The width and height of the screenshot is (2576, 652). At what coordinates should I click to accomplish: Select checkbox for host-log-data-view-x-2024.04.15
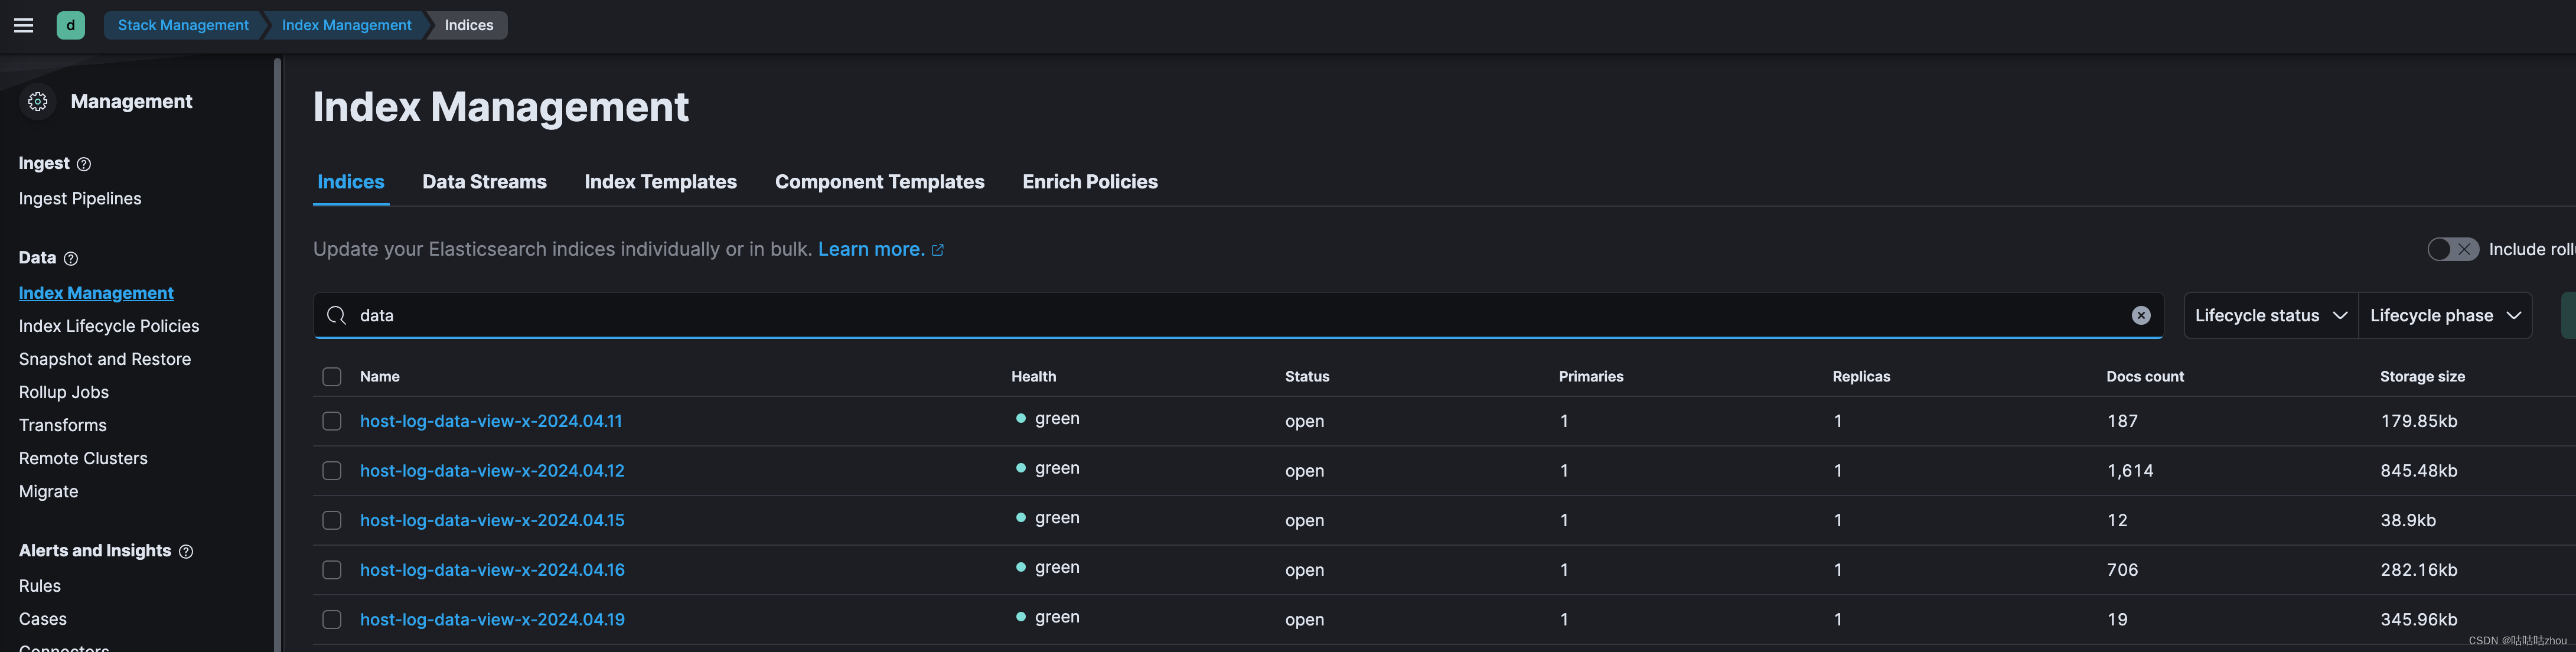point(332,520)
